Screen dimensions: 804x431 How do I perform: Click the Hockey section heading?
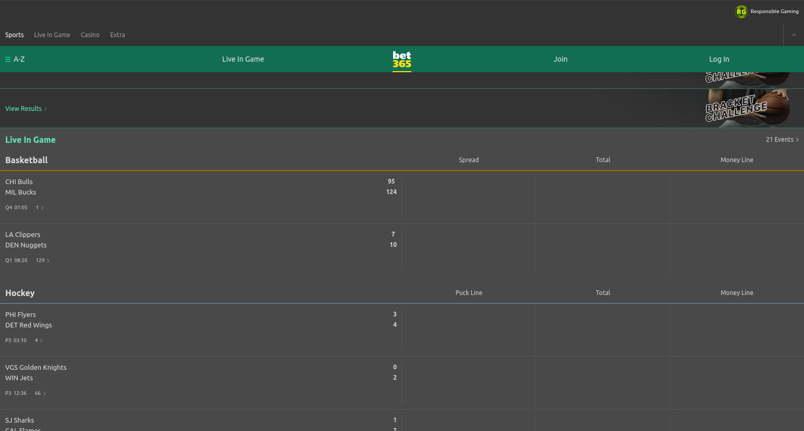(20, 293)
